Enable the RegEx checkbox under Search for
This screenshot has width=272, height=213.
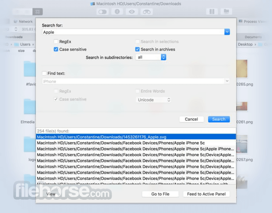point(56,42)
